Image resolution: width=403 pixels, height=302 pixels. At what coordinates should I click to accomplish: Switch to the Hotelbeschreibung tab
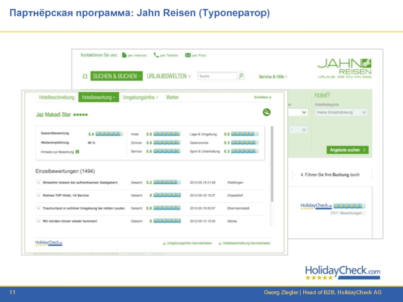57,97
